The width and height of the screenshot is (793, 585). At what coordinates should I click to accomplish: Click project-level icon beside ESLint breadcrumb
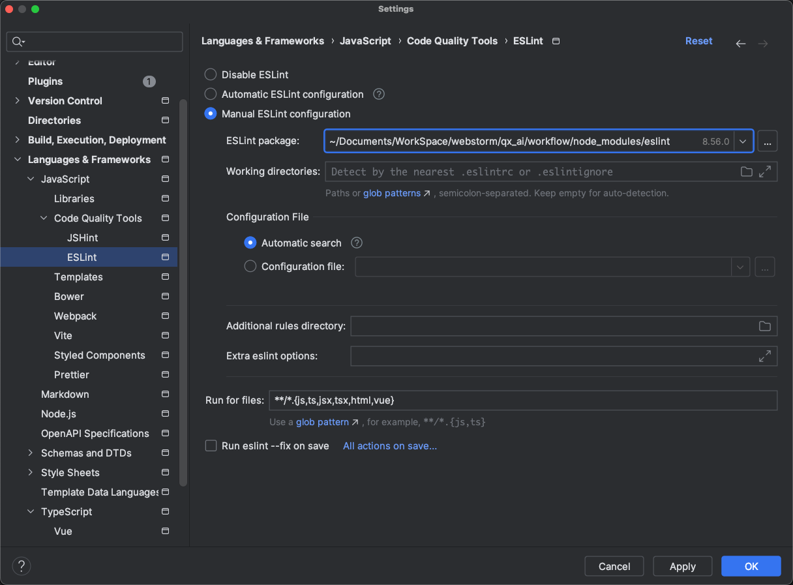[556, 41]
